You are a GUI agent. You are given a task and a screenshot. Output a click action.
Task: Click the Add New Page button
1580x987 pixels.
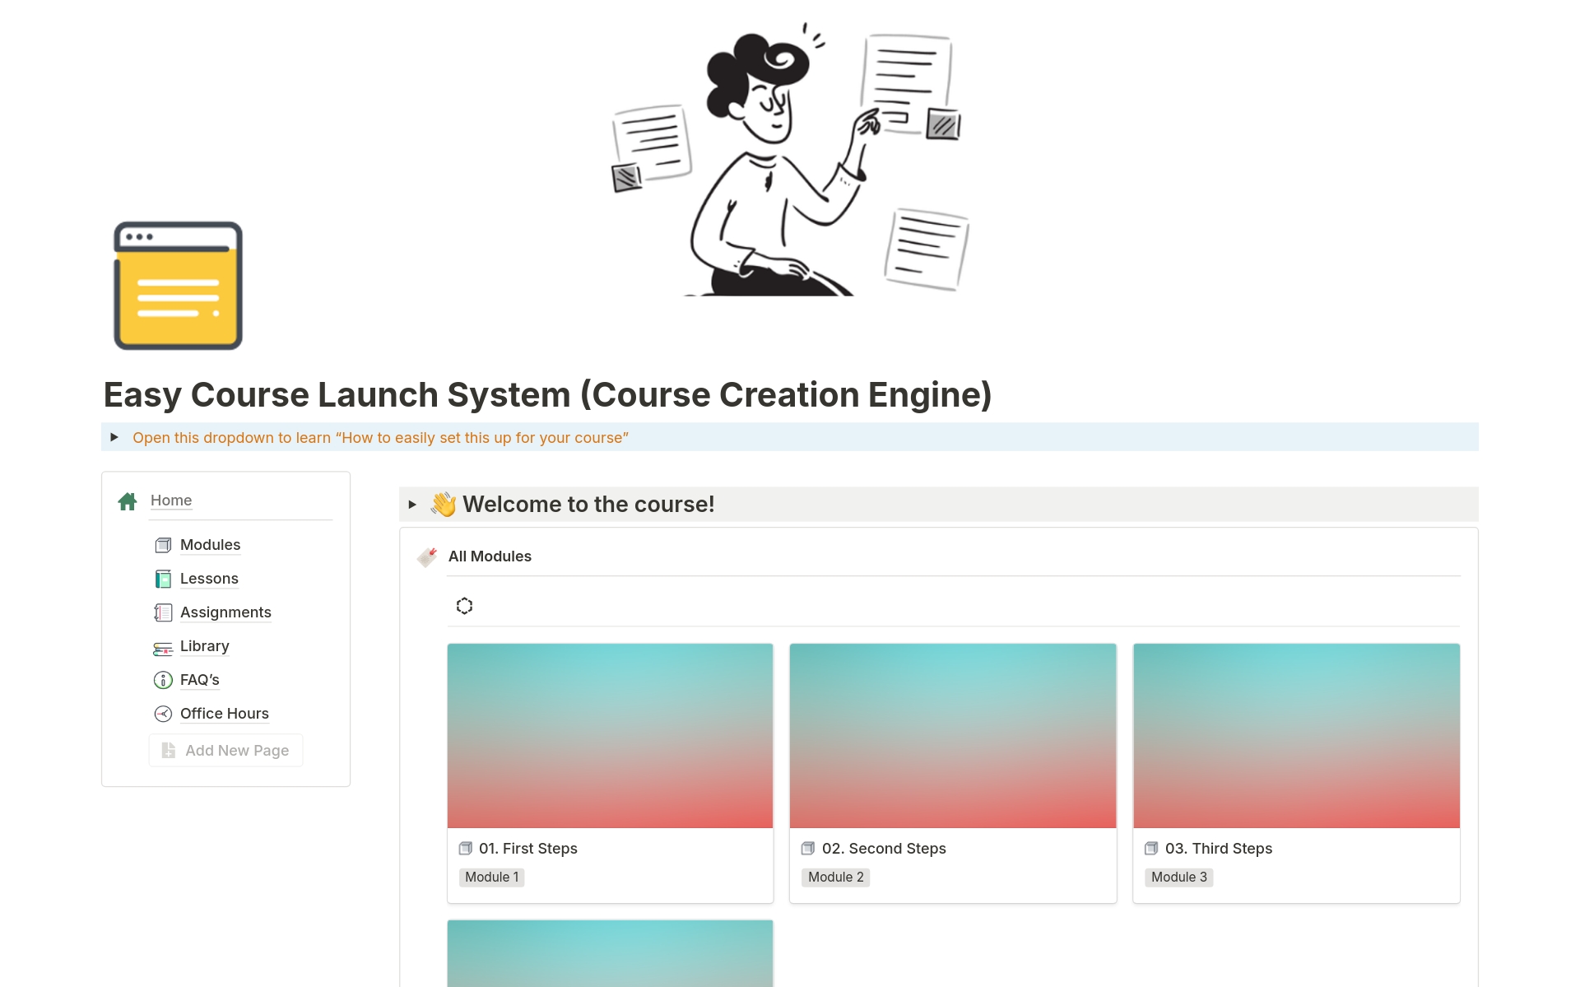tap(225, 751)
